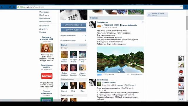Open best friend Лиза avatar
188x106 pixels.
[73, 86]
